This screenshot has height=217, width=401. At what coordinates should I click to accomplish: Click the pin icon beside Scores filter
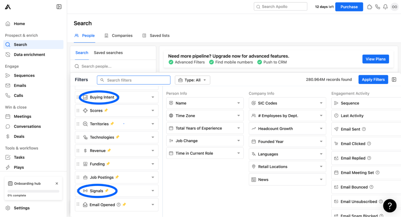point(106,110)
